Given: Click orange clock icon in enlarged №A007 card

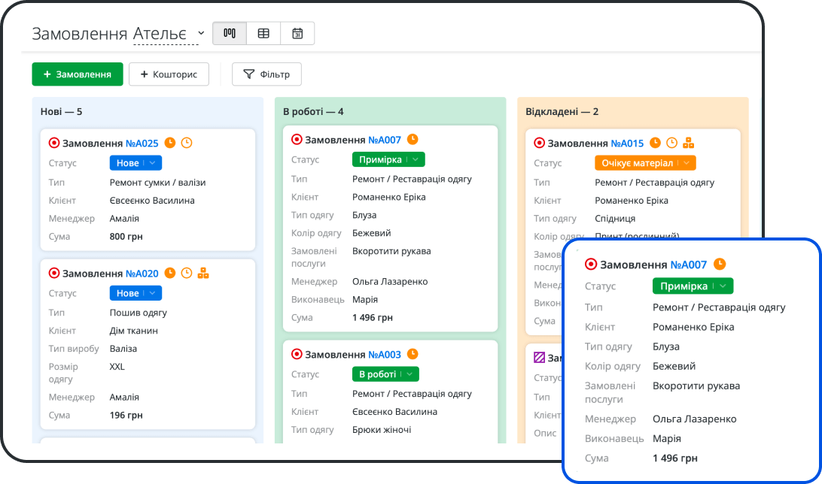Looking at the screenshot, I should point(720,264).
